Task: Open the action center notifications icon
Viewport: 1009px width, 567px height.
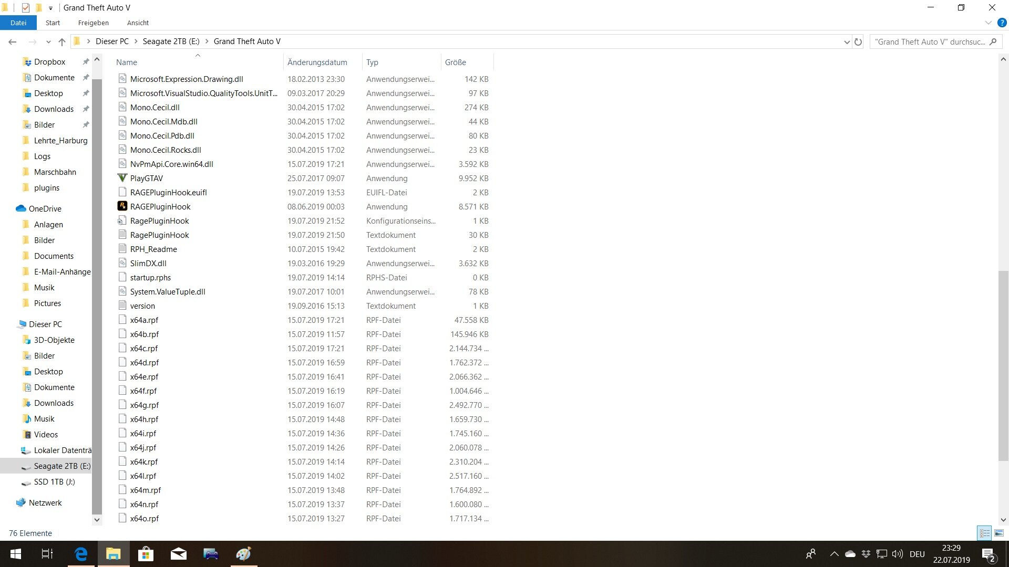Action: [x=988, y=554]
